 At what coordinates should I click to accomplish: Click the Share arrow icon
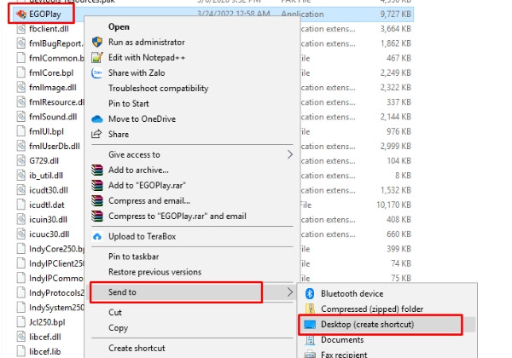click(x=96, y=134)
